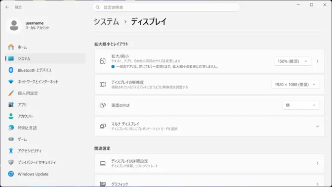332x187 pixels.
Task: Click the 拡大縮小とレイアウト heading
Action: 111,44
